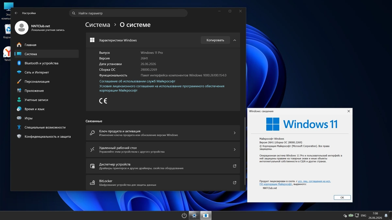Open Специальные возможности settings
Image resolution: width=392 pixels, height=220 pixels.
(x=46, y=127)
